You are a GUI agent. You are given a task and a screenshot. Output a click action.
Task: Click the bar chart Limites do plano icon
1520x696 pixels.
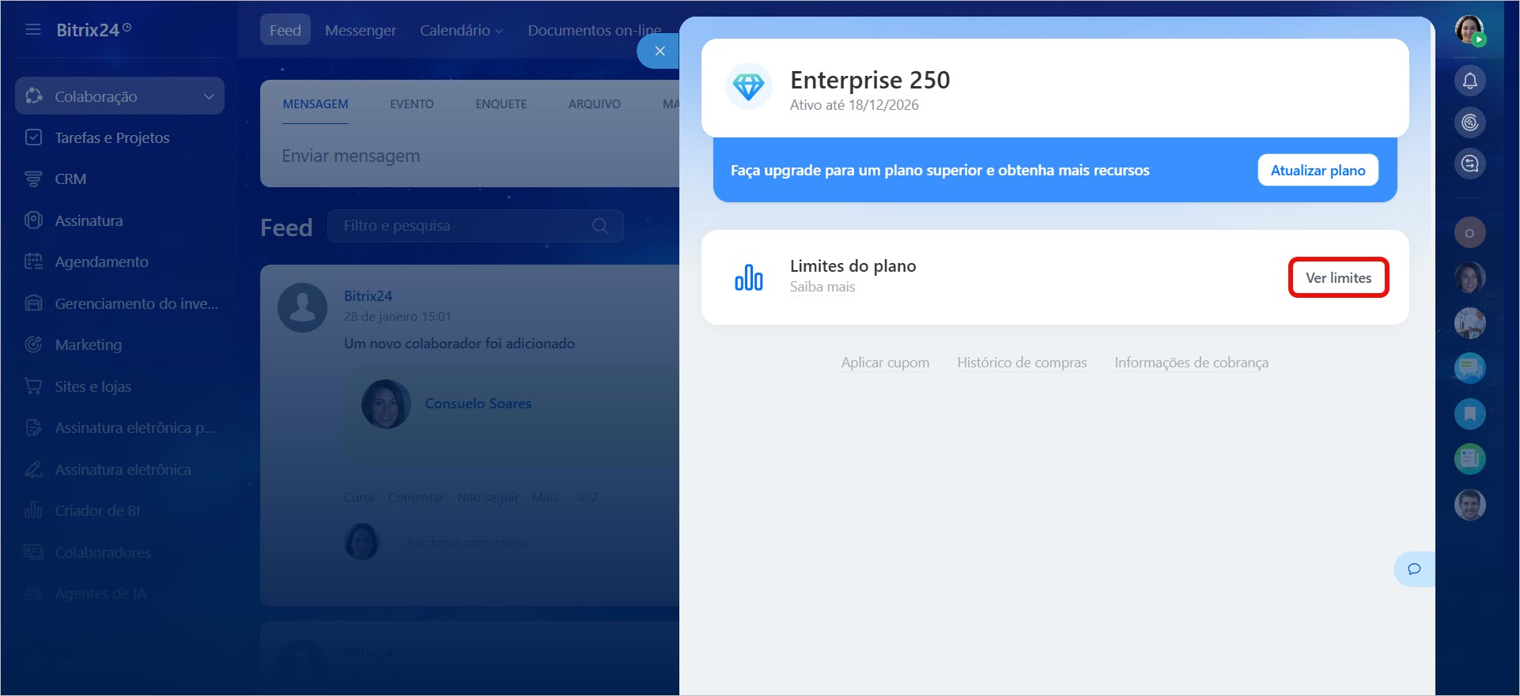pos(748,277)
